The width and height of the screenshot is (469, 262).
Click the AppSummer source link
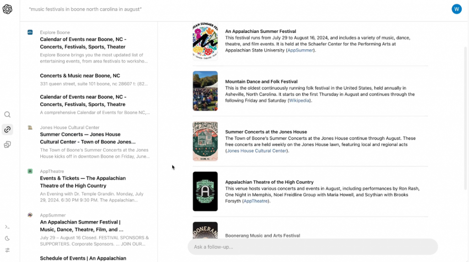click(x=300, y=50)
